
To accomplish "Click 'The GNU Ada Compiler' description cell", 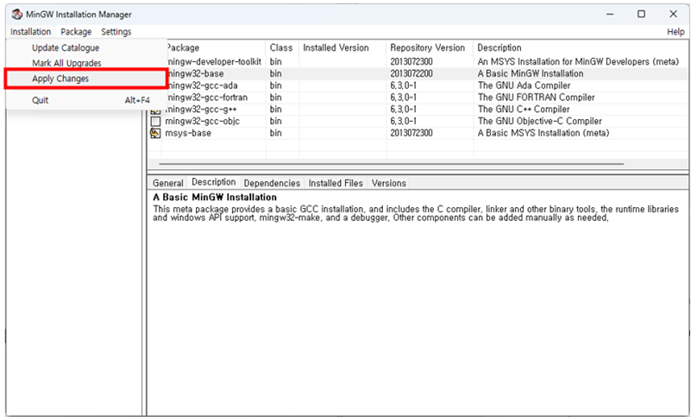I will tap(524, 85).
